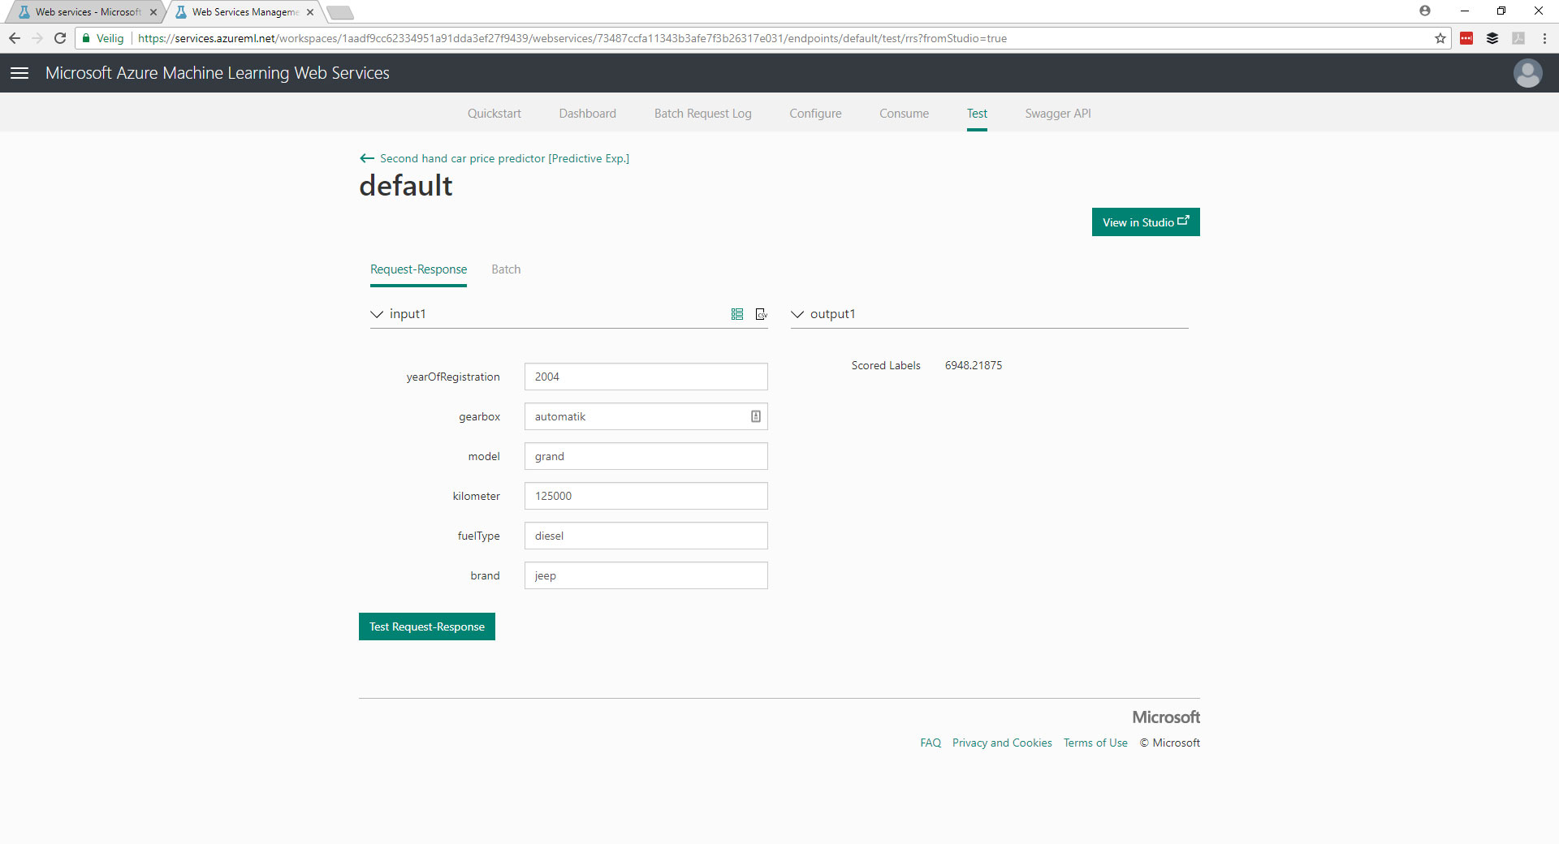Open the Dashboard tab
Image resolution: width=1559 pixels, height=844 pixels.
(x=588, y=114)
